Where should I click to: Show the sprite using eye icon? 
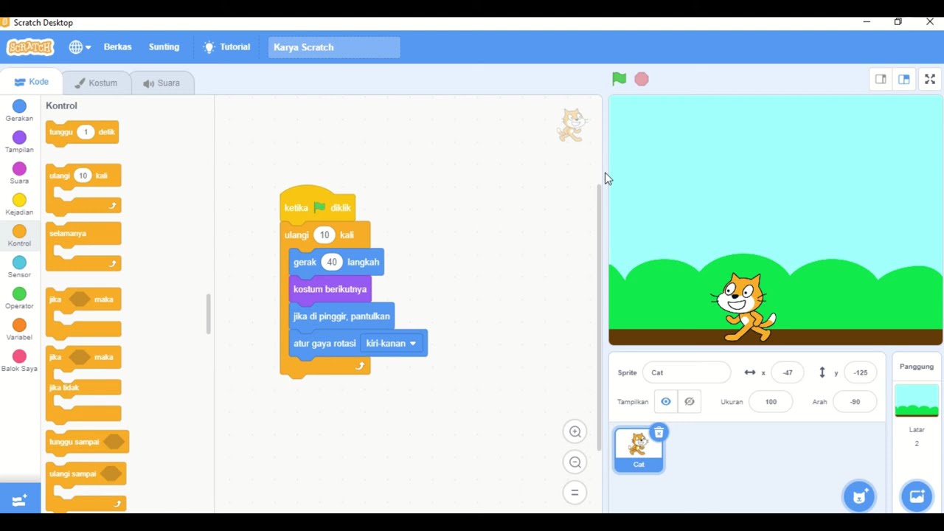coord(666,402)
